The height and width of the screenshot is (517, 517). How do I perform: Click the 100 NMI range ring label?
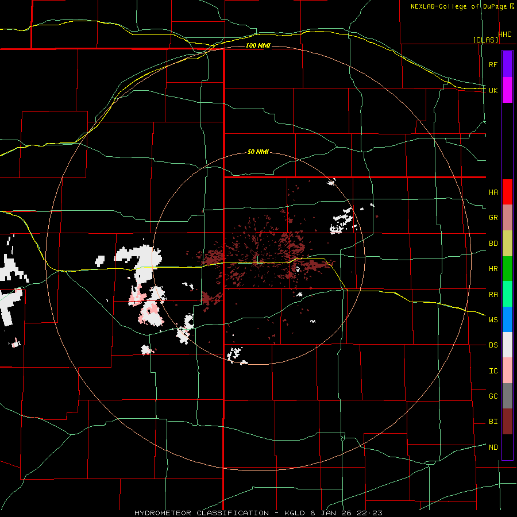coord(258,45)
